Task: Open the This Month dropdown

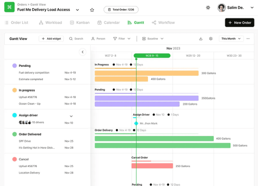Action: point(231,39)
